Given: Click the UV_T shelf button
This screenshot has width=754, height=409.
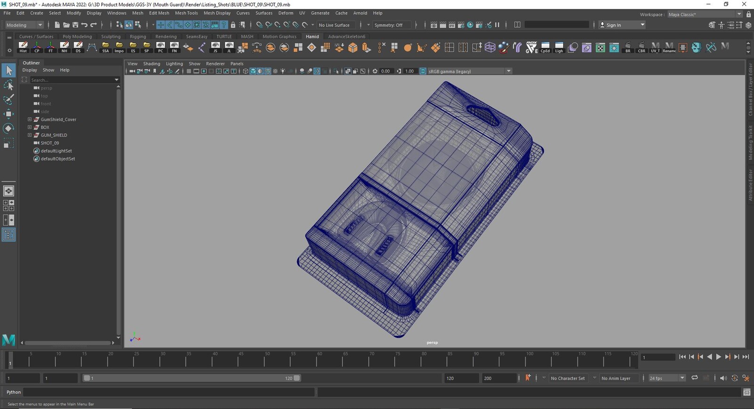Looking at the screenshot, I should pos(655,47).
